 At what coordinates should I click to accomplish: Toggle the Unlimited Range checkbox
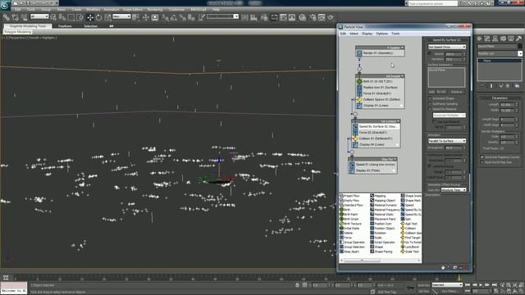pyautogui.click(x=430, y=166)
